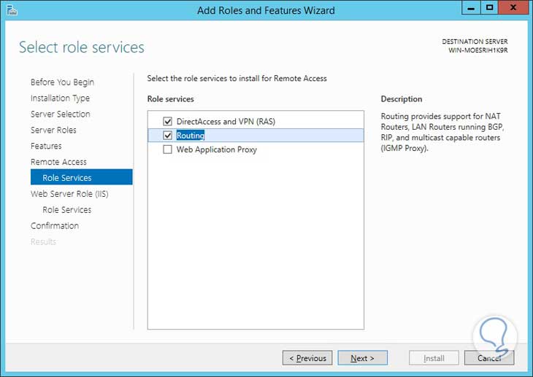The height and width of the screenshot is (377, 533).
Task: Click the Next button
Action: pyautogui.click(x=362, y=358)
